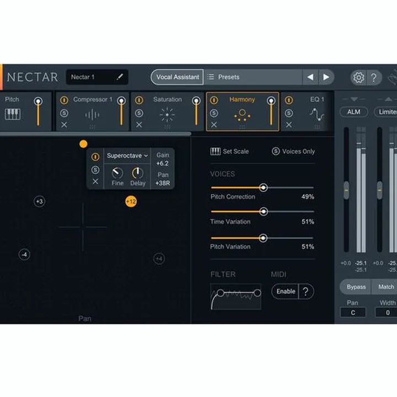
Task: Toggle the Harmony module power
Action: click(x=214, y=100)
